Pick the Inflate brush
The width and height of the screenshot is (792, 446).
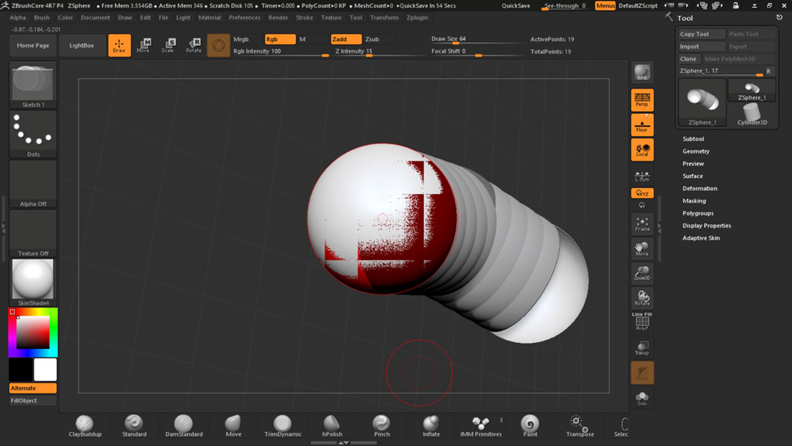(431, 425)
